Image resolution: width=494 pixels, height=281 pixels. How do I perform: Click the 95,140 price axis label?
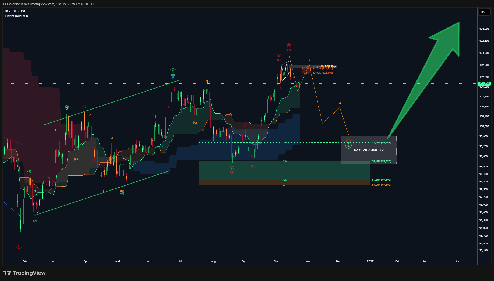[484, 250]
